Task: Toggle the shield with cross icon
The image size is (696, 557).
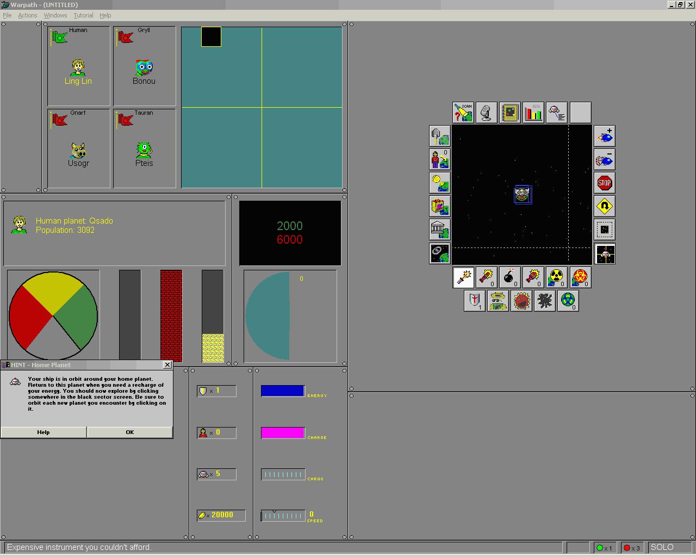Action: click(475, 300)
